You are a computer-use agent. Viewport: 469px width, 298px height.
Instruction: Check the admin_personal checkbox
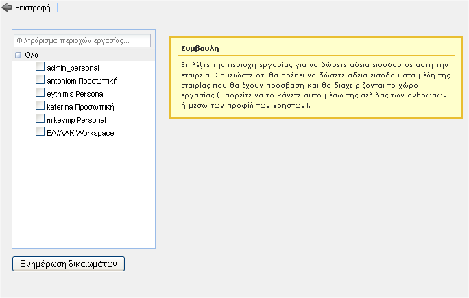[x=40, y=67]
